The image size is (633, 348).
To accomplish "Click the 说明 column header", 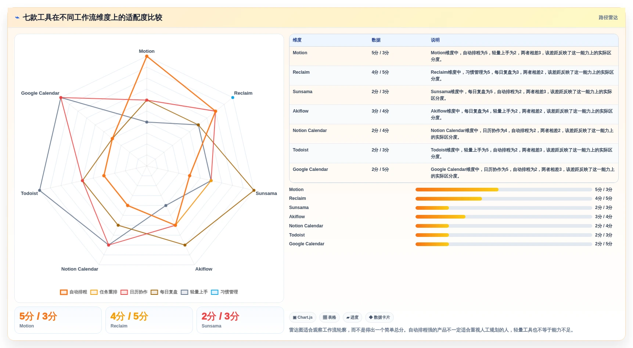I will point(435,40).
